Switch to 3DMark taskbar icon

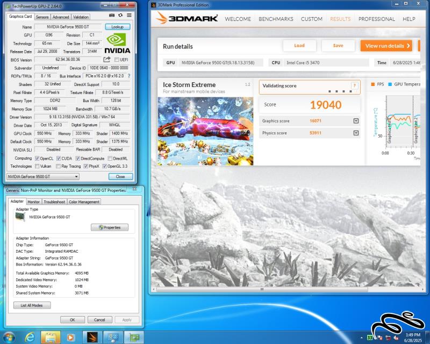click(92, 338)
